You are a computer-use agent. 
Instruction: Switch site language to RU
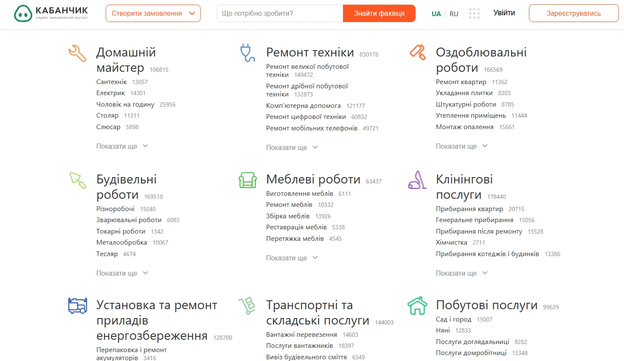point(454,14)
